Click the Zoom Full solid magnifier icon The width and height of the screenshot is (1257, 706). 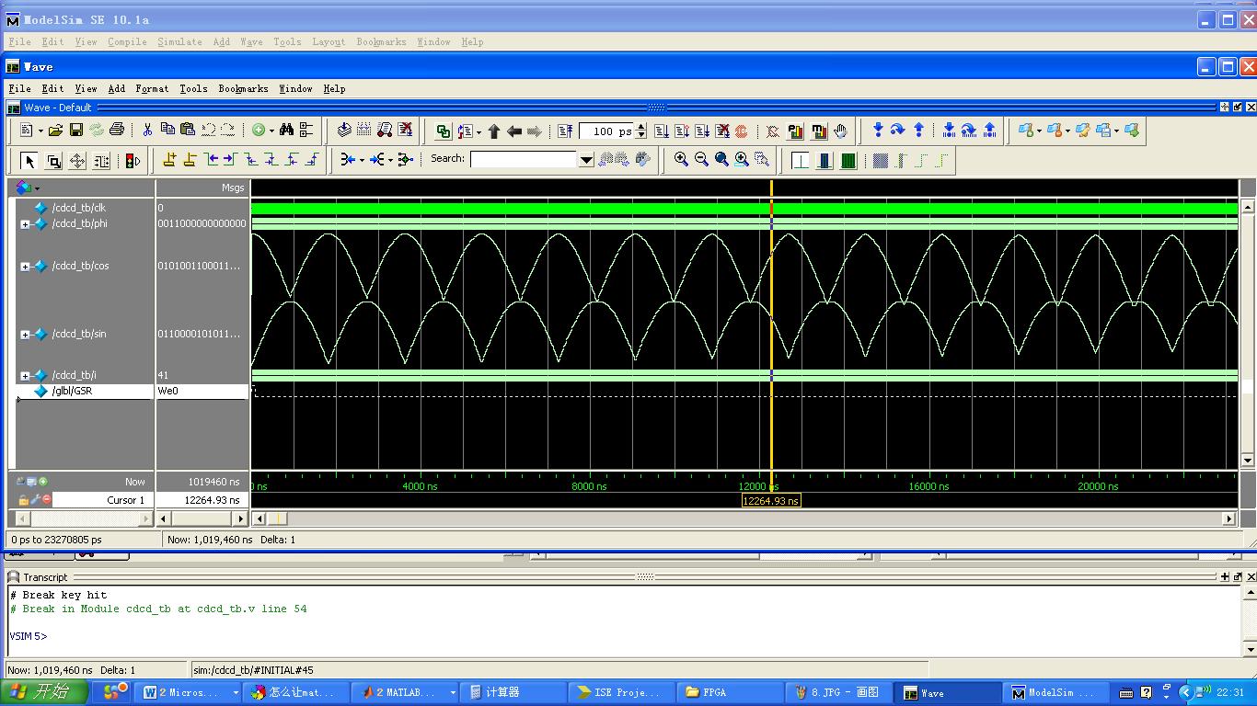pyautogui.click(x=721, y=159)
